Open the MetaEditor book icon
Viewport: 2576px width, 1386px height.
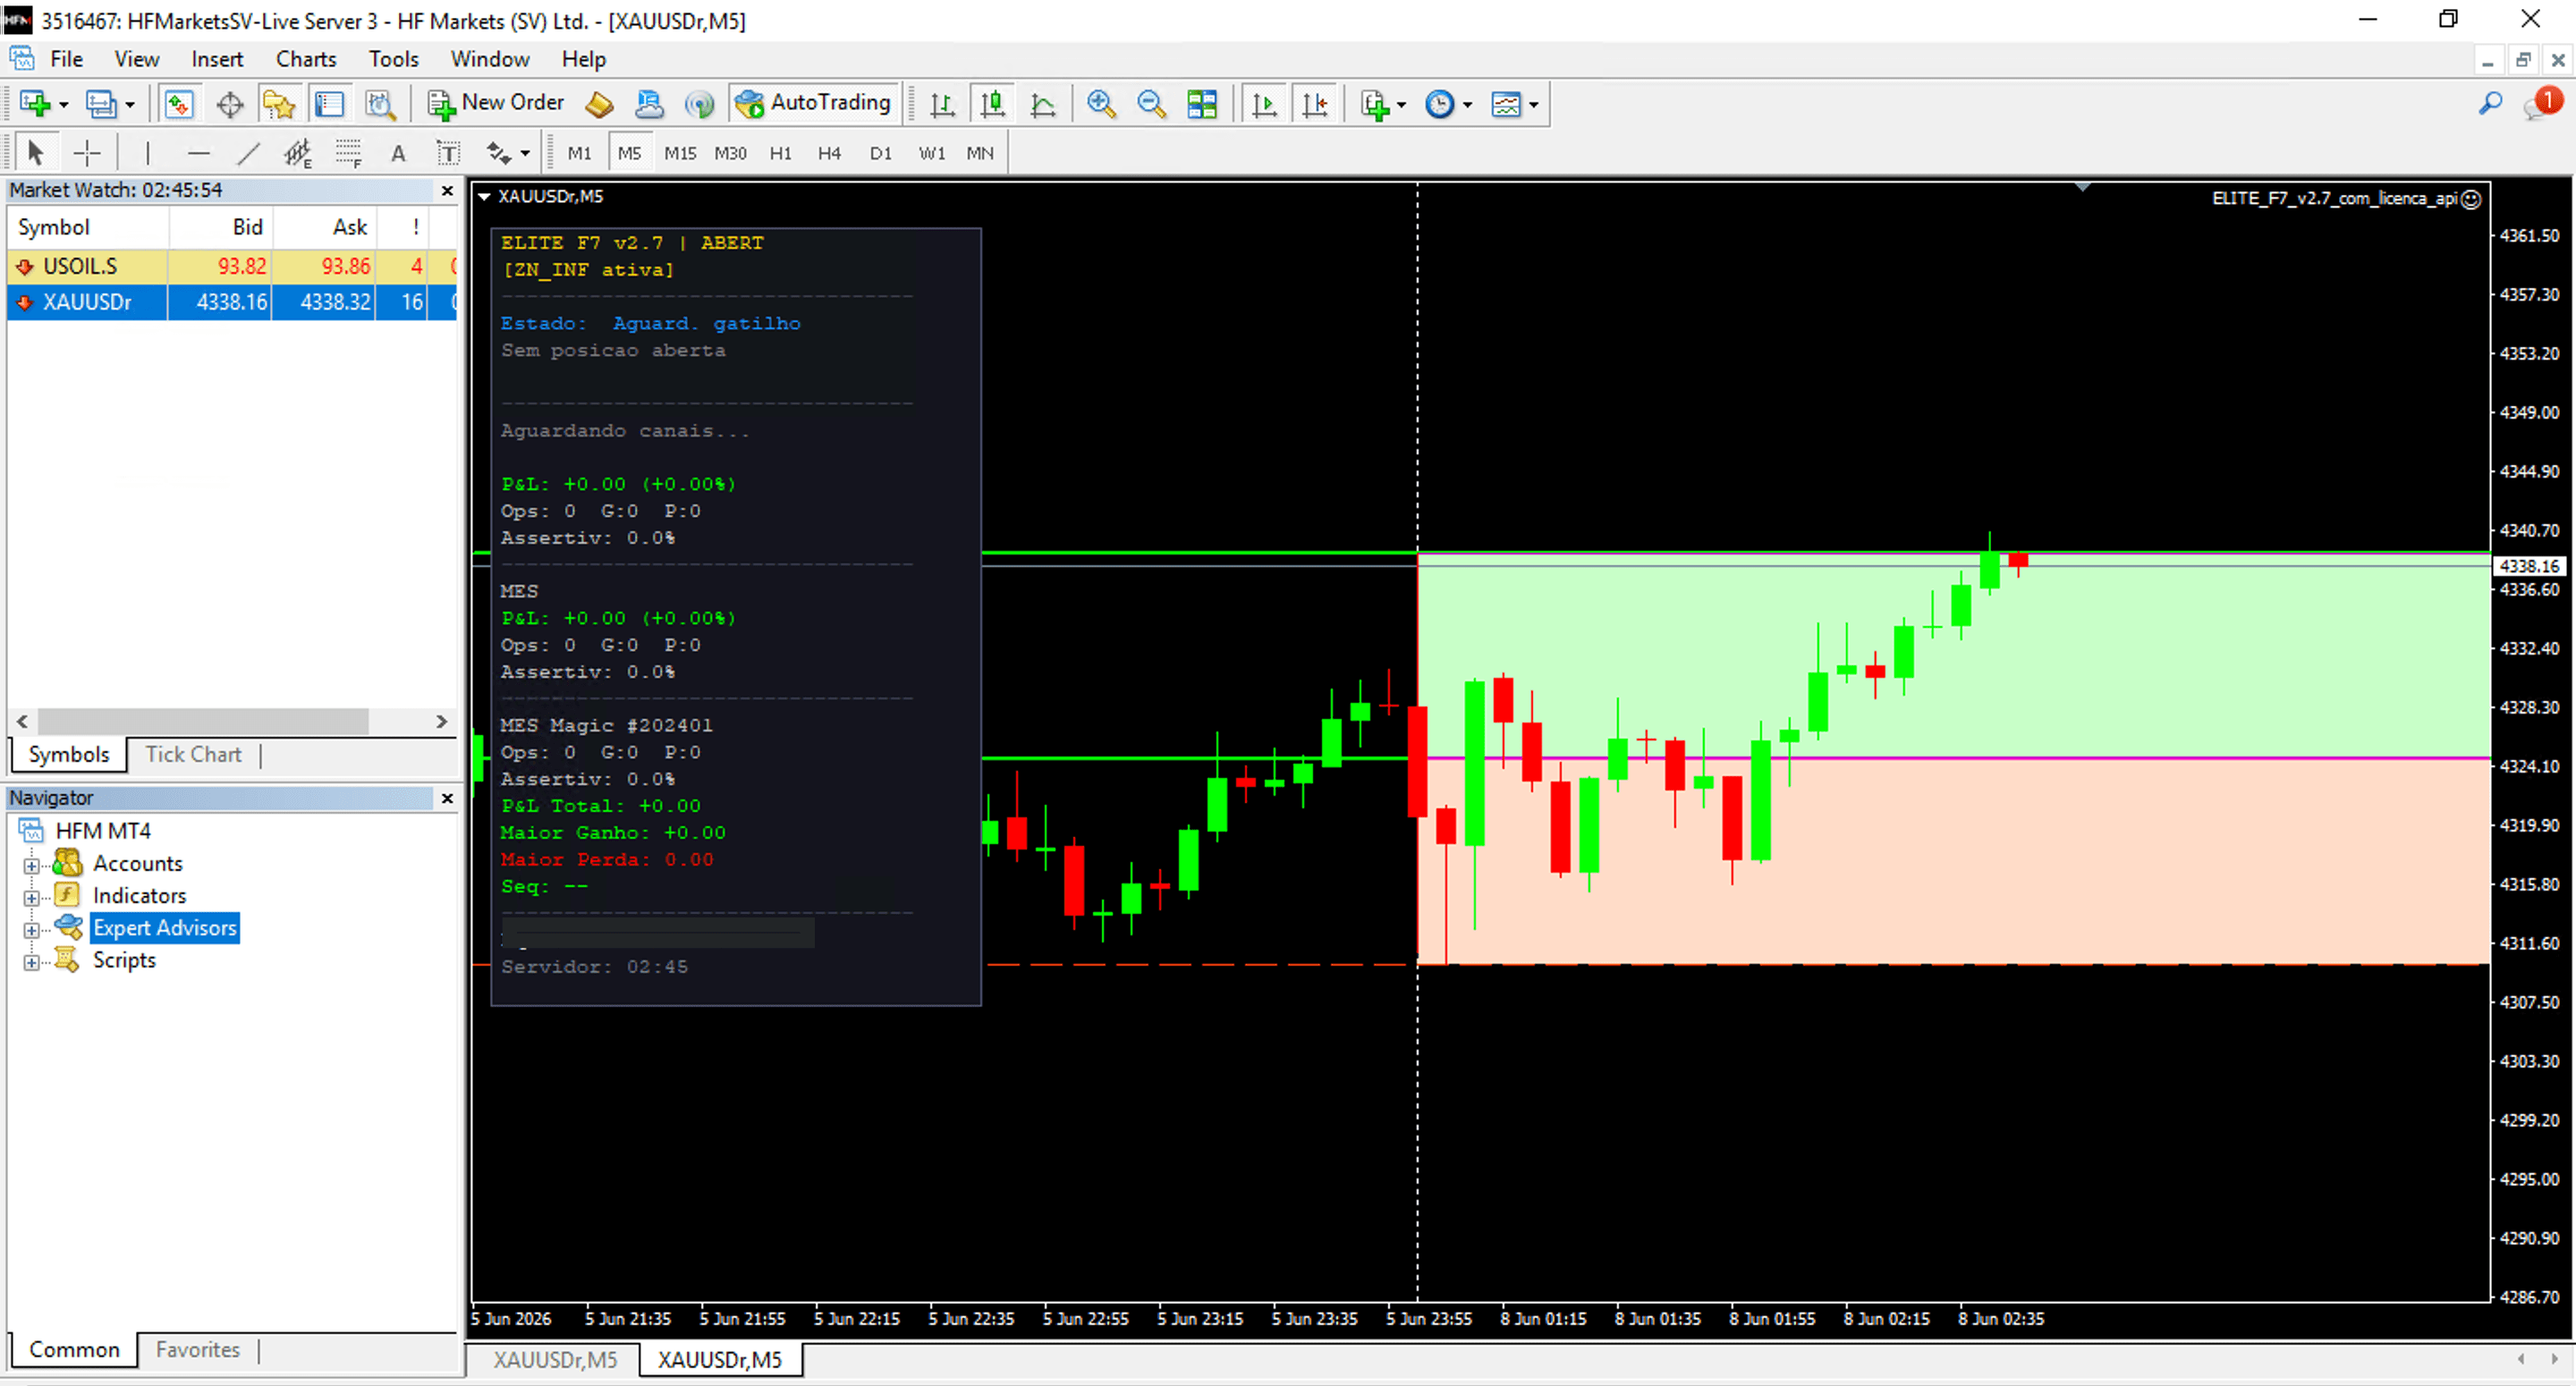click(599, 104)
